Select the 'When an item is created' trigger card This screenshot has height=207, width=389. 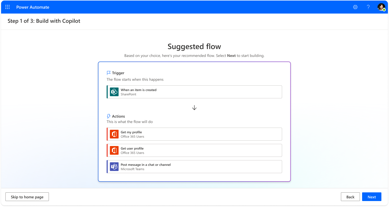(194, 92)
